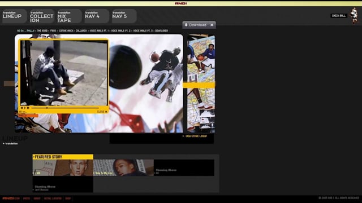Image resolution: width=362 pixels, height=203 pixels.
Task: Open the LINEUP navigation tab
Action: (14, 16)
